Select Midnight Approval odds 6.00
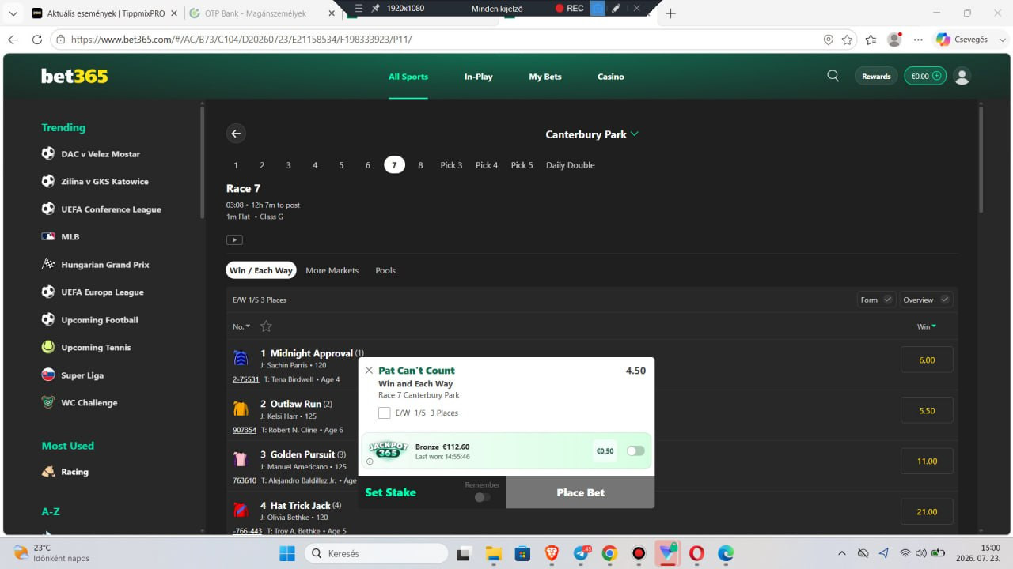Screen dimensions: 1013x569 927,360
